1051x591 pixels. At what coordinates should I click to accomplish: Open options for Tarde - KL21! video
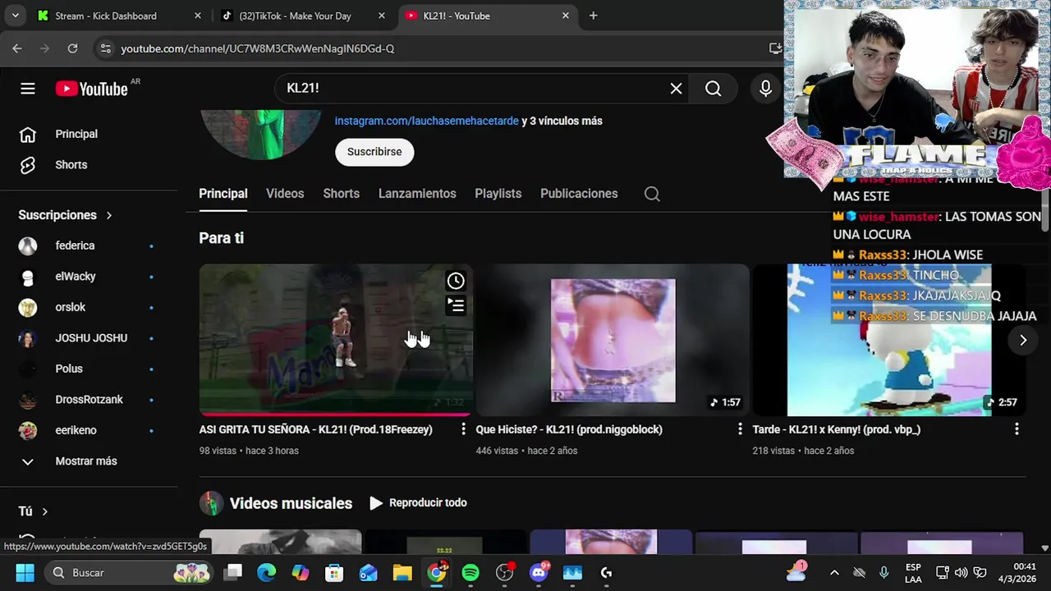tap(1017, 429)
